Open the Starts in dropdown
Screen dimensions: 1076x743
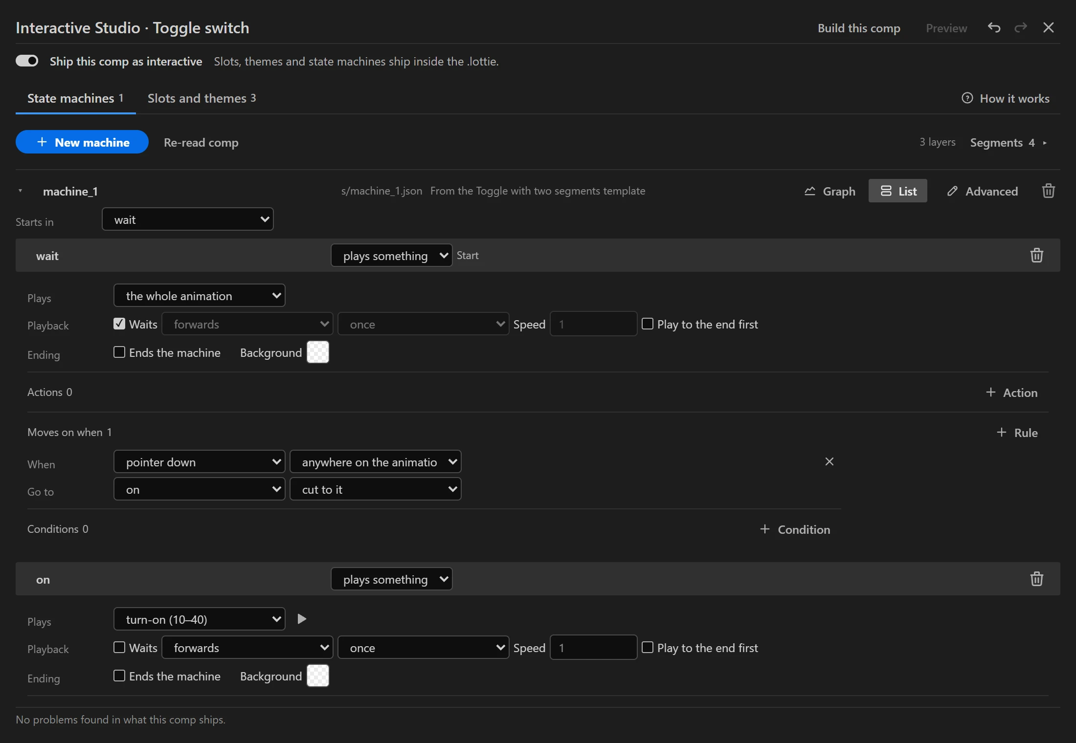[x=188, y=219]
